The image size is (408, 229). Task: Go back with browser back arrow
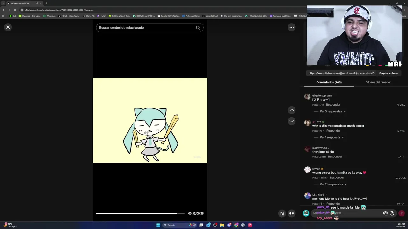4,10
